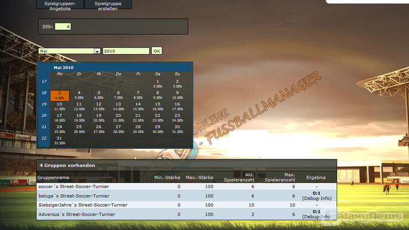This screenshot has height=230, width=409.
Task: Click the Mai 2010 calendar header
Action: pos(64,68)
